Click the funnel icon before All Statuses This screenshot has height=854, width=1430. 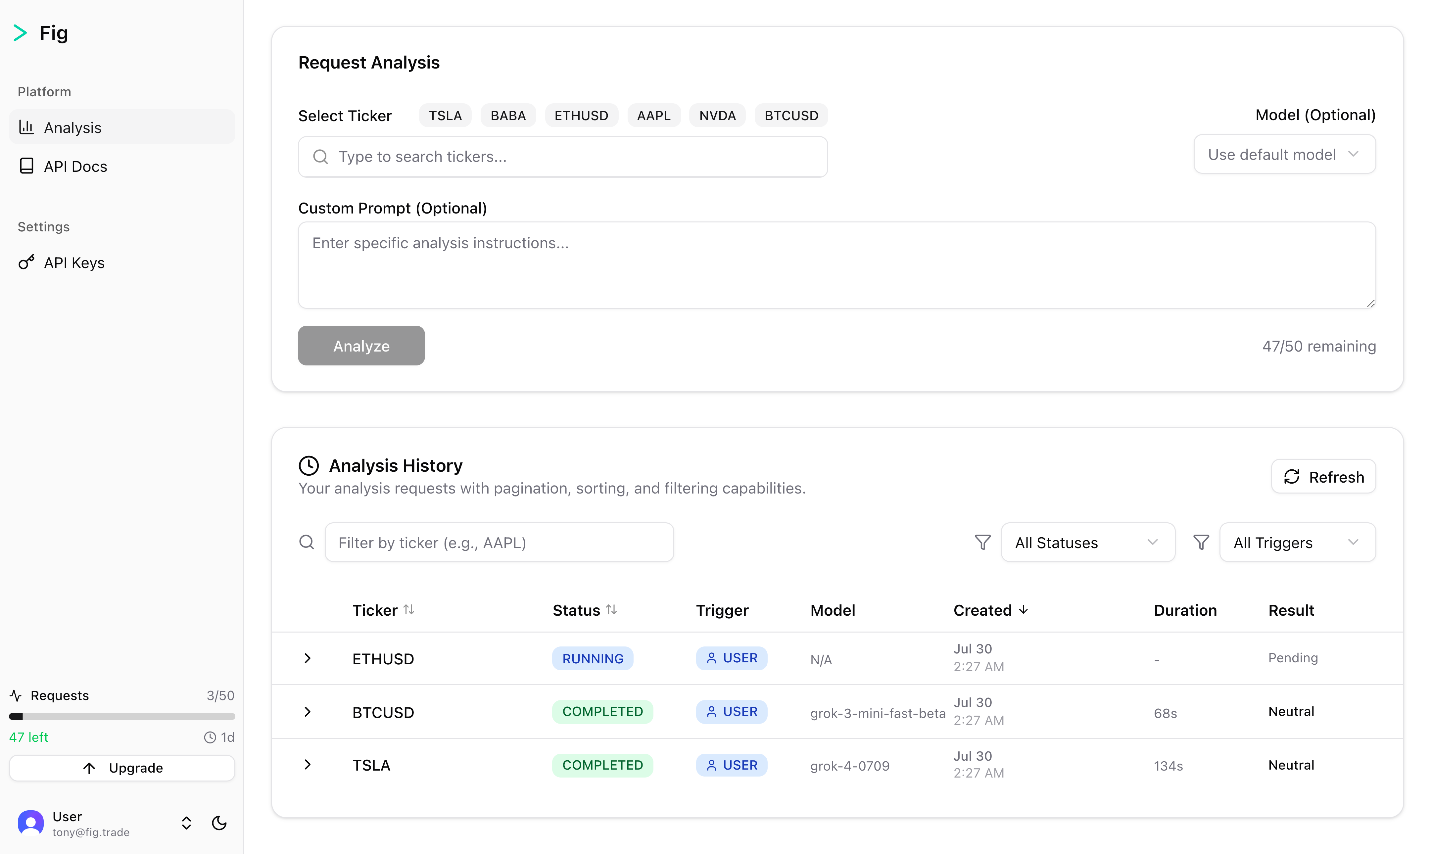[x=983, y=542]
